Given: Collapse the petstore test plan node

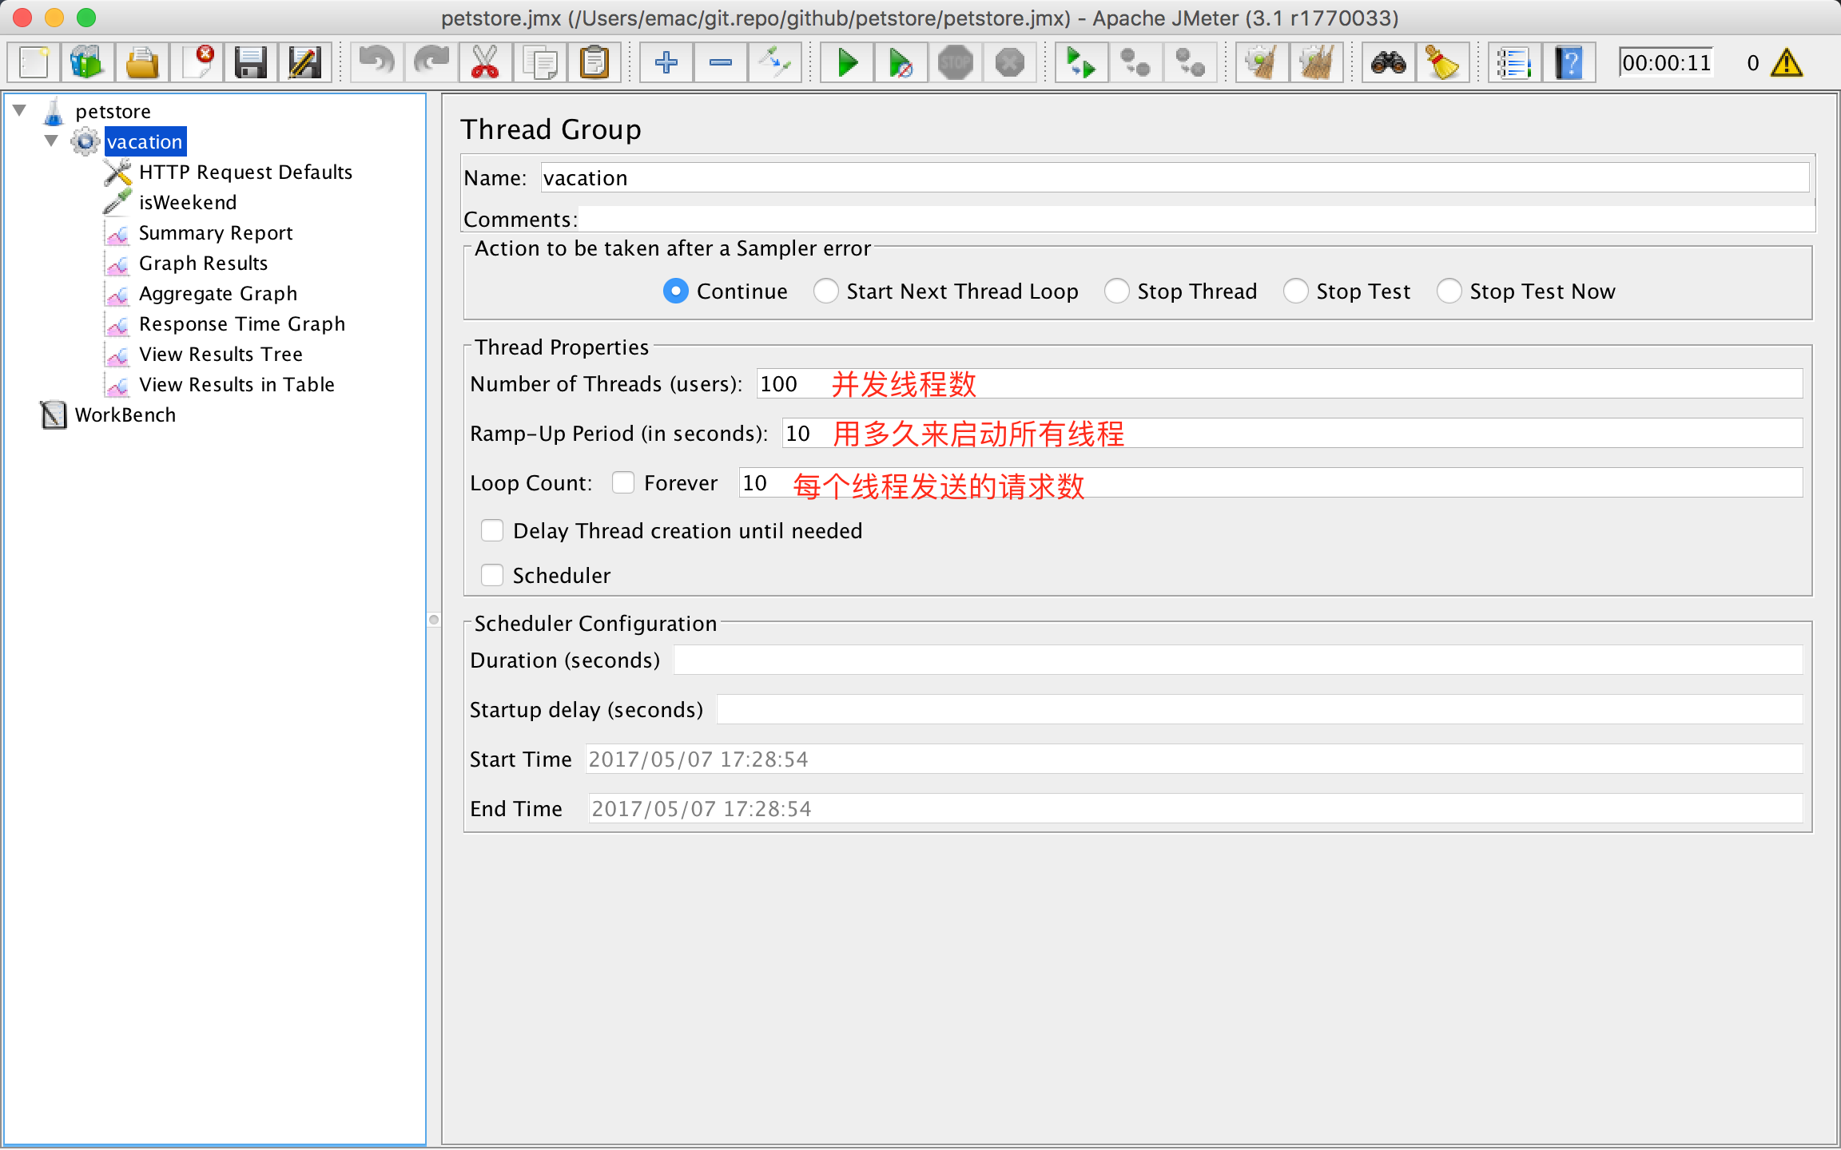Looking at the screenshot, I should pyautogui.click(x=20, y=110).
